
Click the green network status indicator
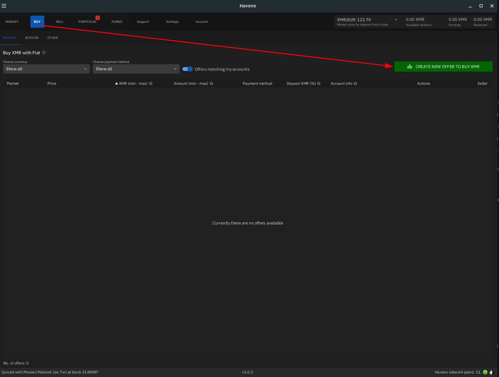(x=485, y=372)
